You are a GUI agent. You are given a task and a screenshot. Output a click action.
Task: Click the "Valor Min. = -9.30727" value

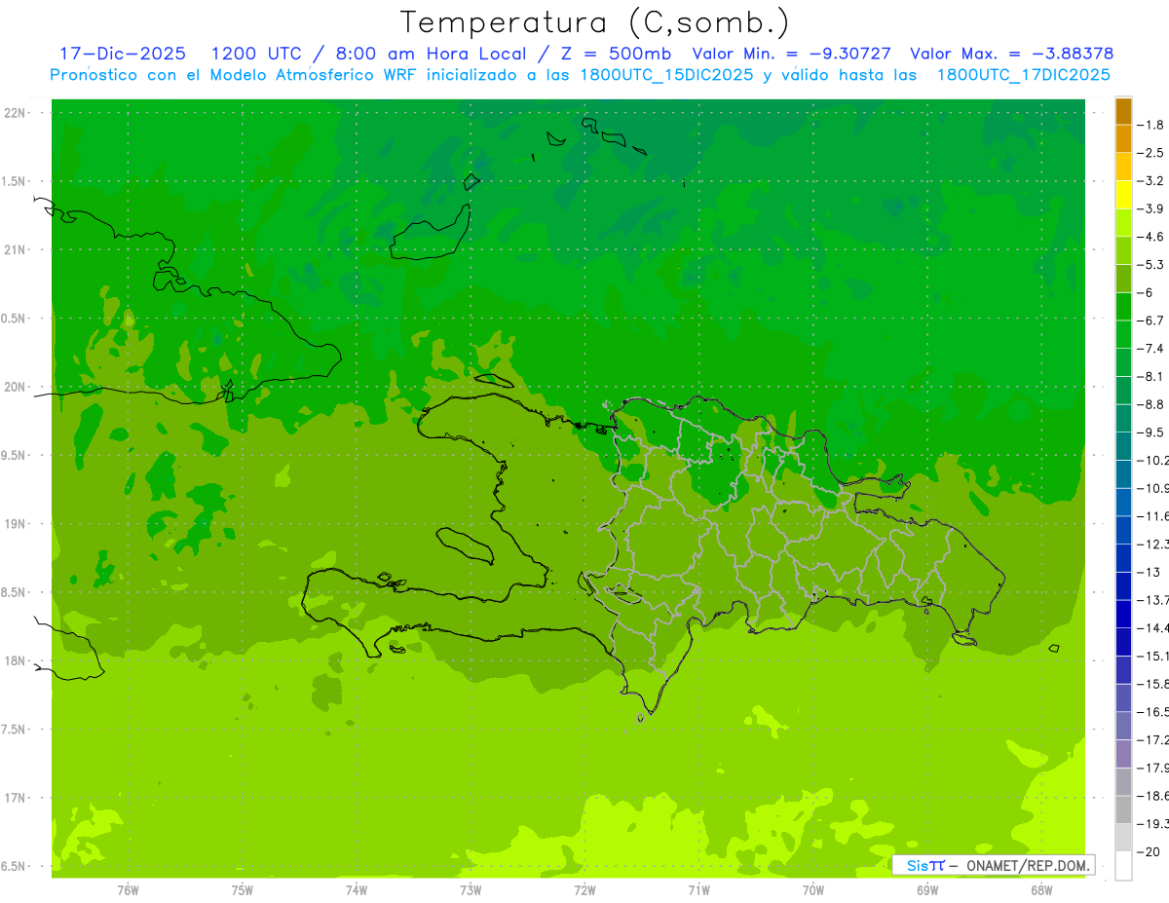pyautogui.click(x=791, y=54)
